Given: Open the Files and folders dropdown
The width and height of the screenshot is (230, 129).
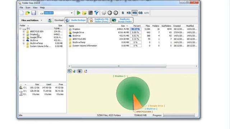Looking at the screenshot, I should 41,20.
